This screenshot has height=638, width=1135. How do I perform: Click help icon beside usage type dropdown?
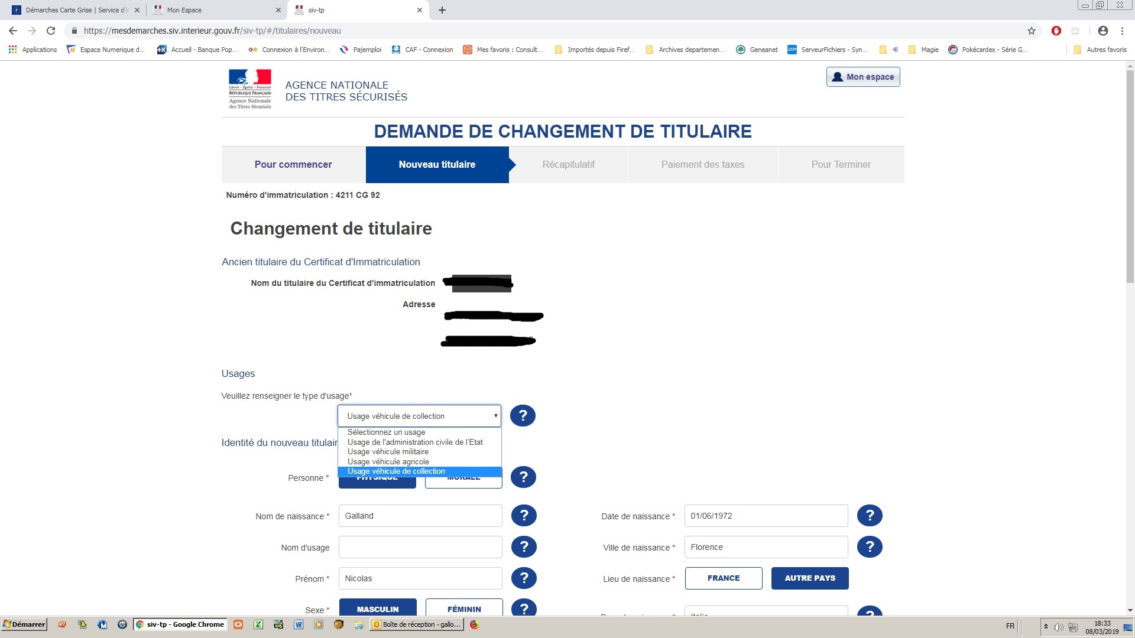[x=523, y=416]
